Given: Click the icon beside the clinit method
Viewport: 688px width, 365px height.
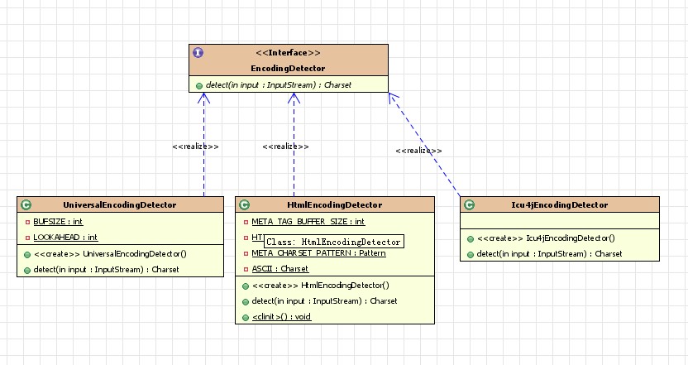Looking at the screenshot, I should (x=246, y=318).
